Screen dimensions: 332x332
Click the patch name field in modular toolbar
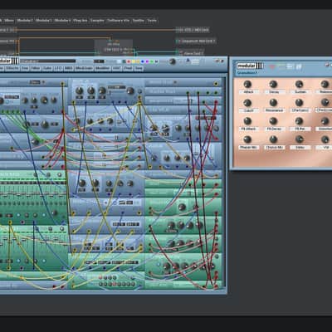(48, 61)
